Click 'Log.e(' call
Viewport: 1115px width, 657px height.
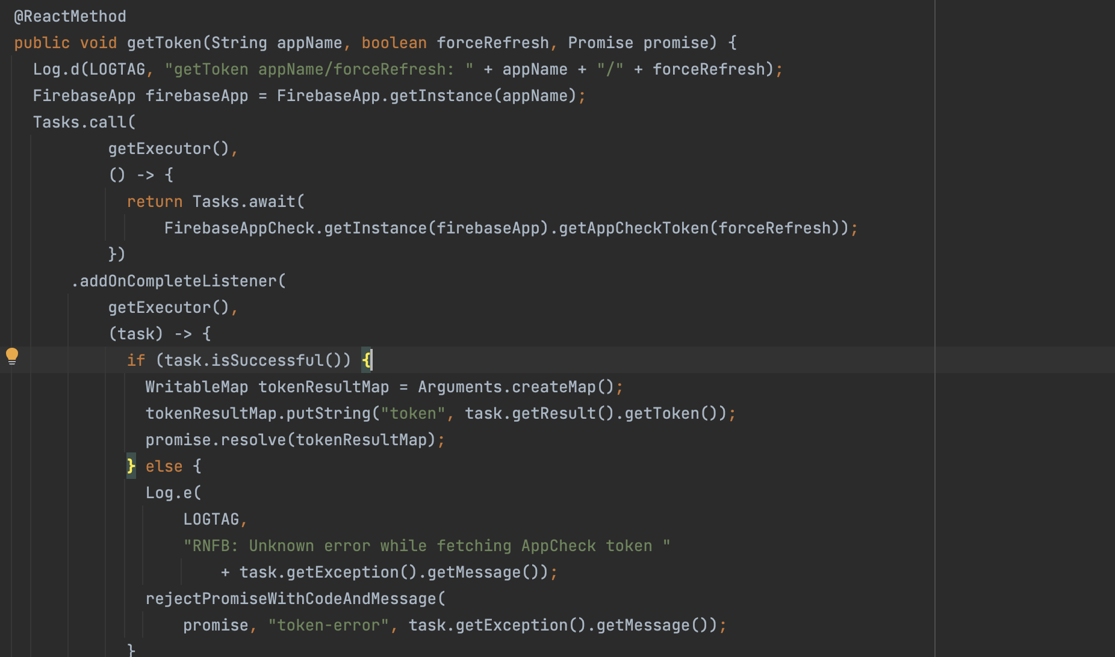(x=173, y=493)
